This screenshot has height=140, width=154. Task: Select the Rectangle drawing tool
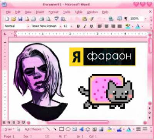point(61,129)
